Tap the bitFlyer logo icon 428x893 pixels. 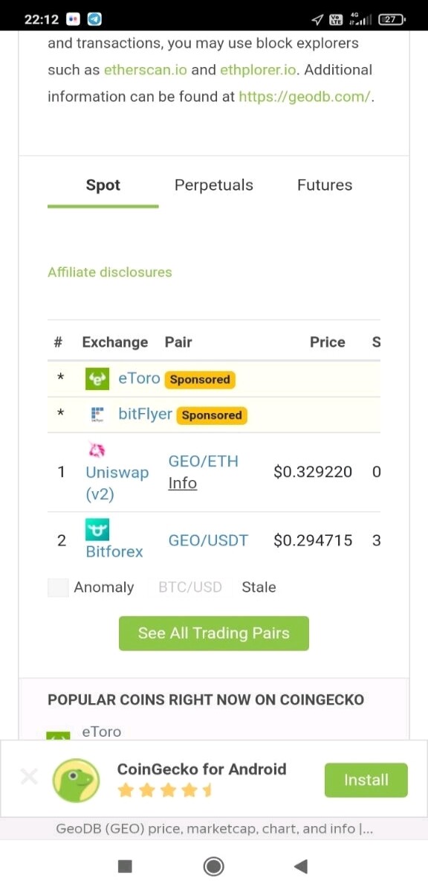[97, 415]
